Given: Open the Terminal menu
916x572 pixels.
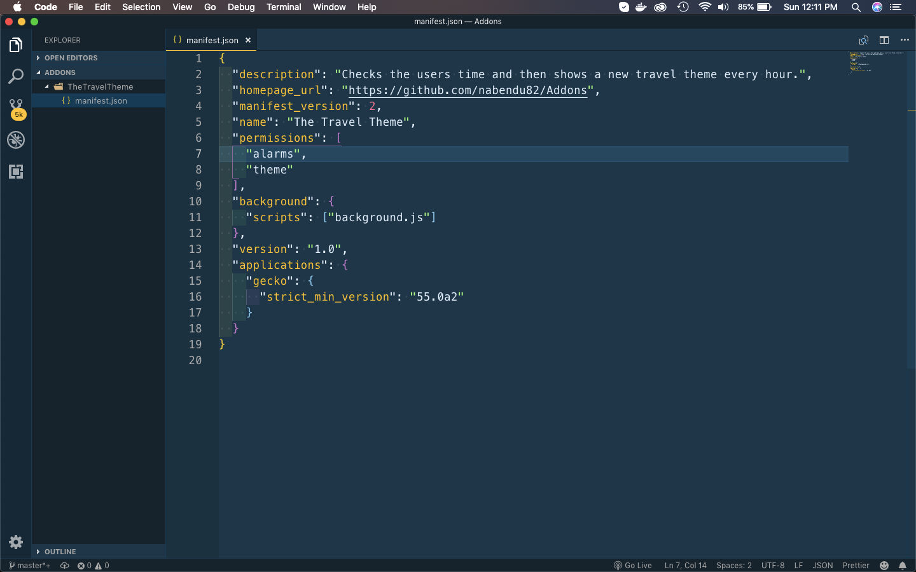Looking at the screenshot, I should 284,7.
